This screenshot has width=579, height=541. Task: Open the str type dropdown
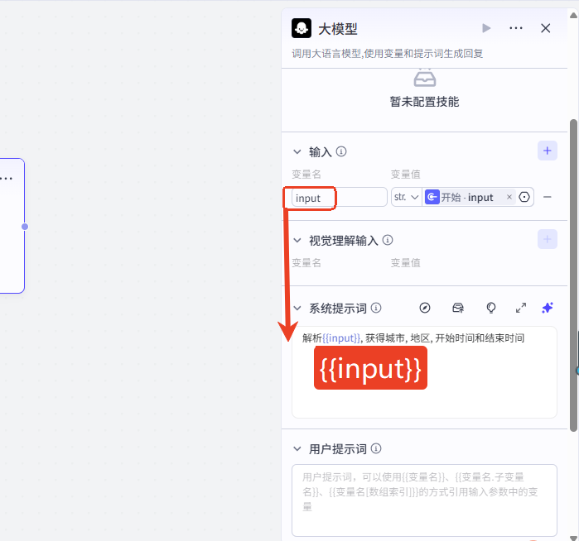tap(406, 198)
